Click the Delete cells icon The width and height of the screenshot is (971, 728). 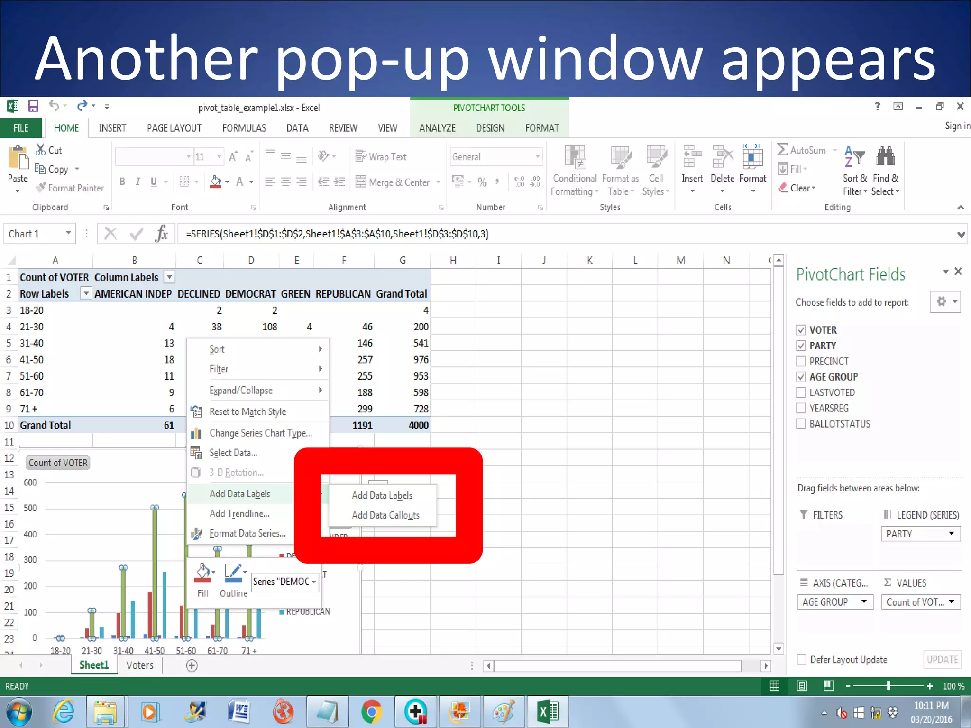coord(723,156)
